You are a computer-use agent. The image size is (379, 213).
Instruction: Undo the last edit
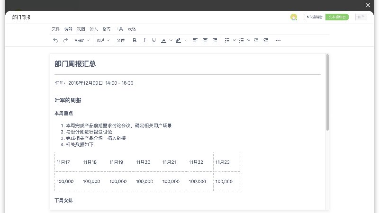pyautogui.click(x=55, y=40)
